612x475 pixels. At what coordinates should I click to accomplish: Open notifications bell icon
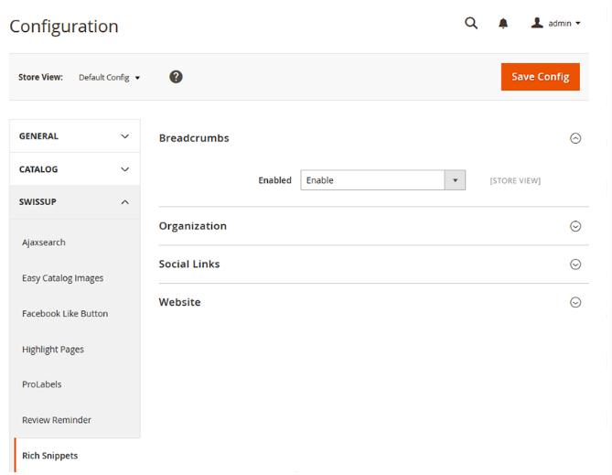(503, 24)
